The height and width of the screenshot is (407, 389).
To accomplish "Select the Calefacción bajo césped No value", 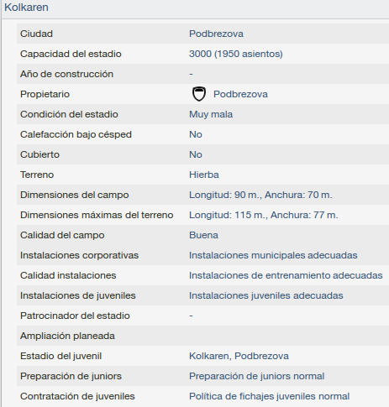I will (196, 134).
